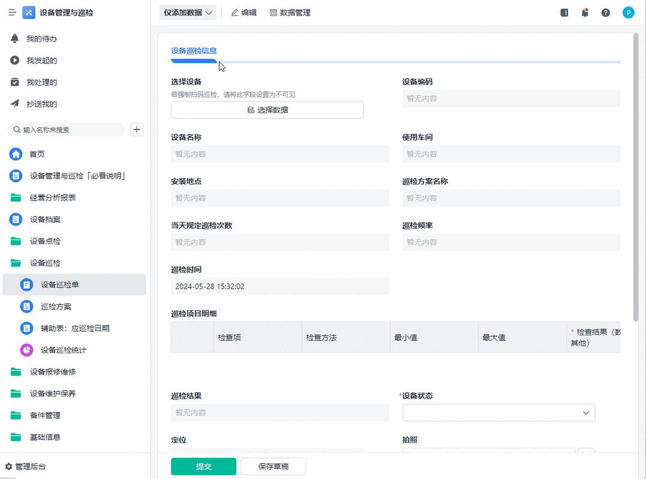
Task: Click 当天规定巡检次数 field
Action: [x=280, y=242]
